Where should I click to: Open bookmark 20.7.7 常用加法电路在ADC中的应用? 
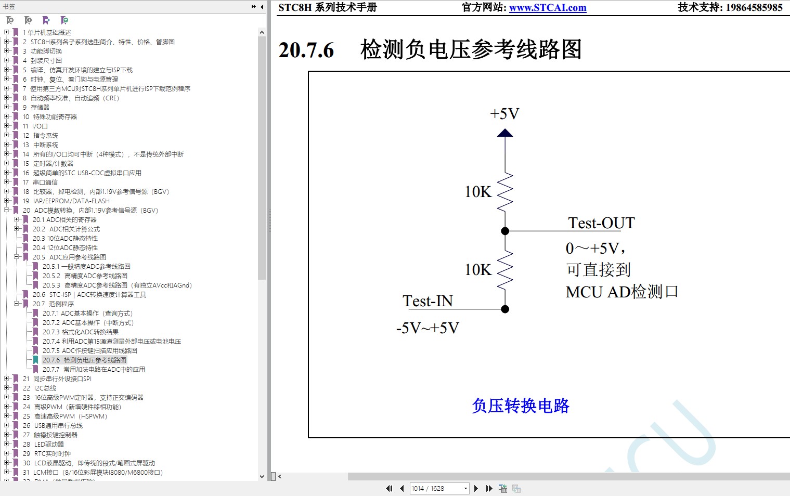pyautogui.click(x=94, y=369)
